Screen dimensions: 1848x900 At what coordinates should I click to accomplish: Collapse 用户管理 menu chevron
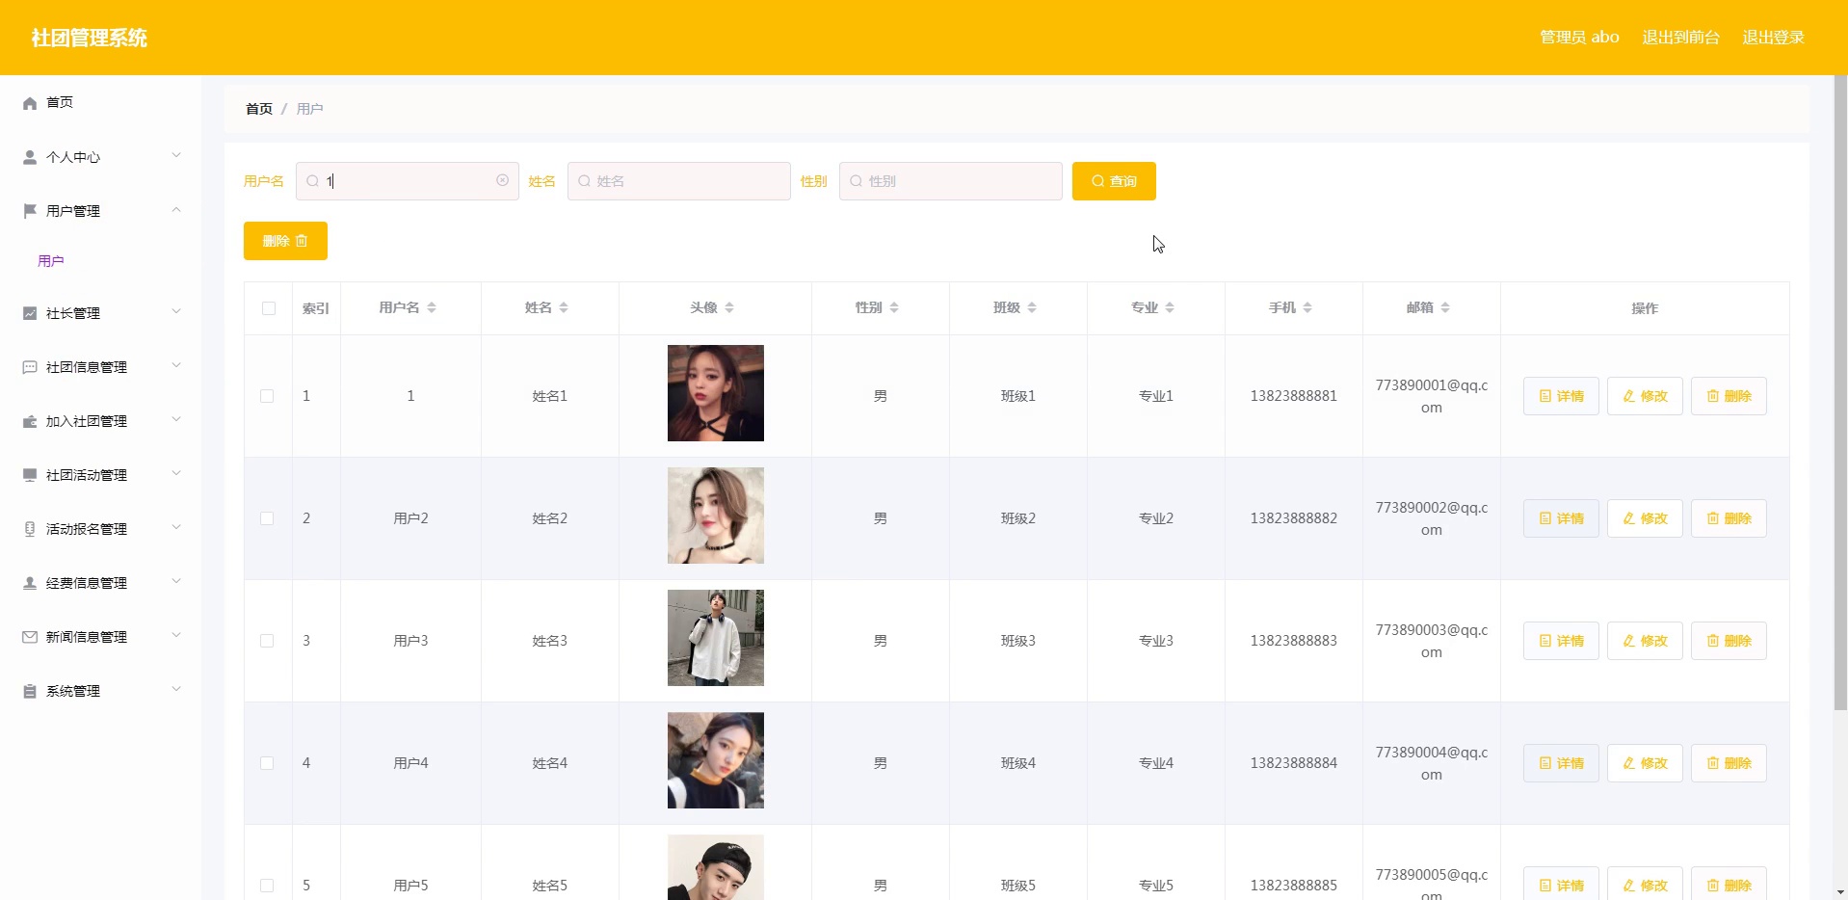coord(176,209)
